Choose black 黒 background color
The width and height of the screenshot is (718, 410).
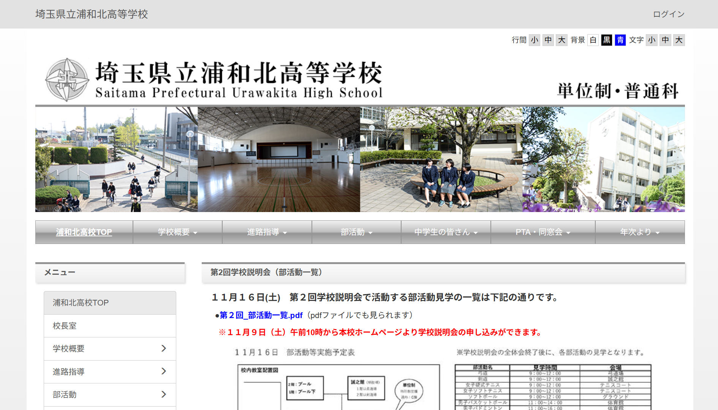tap(607, 40)
